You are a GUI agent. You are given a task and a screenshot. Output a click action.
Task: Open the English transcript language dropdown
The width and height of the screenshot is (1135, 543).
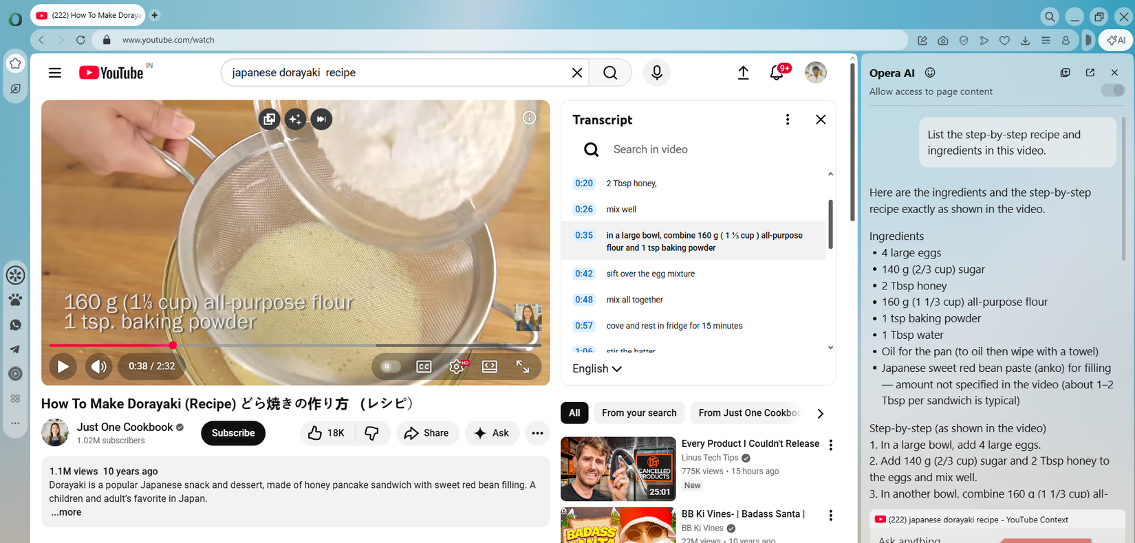click(x=597, y=369)
